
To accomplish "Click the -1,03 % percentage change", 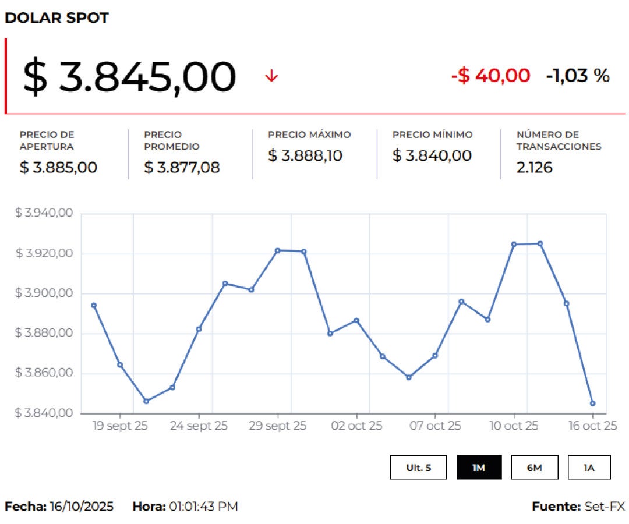I will coord(578,76).
